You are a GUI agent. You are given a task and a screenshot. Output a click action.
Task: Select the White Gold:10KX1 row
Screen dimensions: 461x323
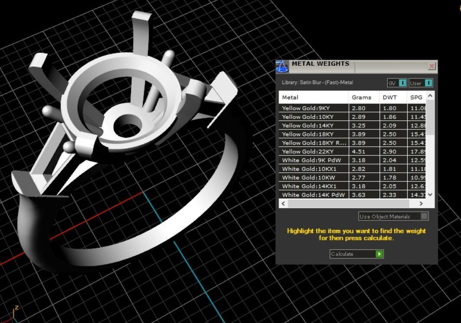click(352, 169)
